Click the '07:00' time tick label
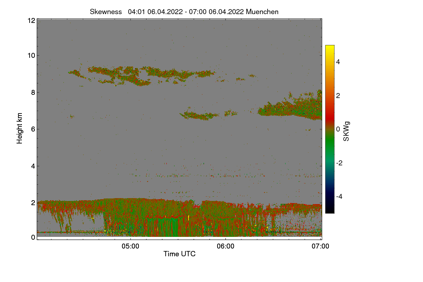 (x=321, y=246)
